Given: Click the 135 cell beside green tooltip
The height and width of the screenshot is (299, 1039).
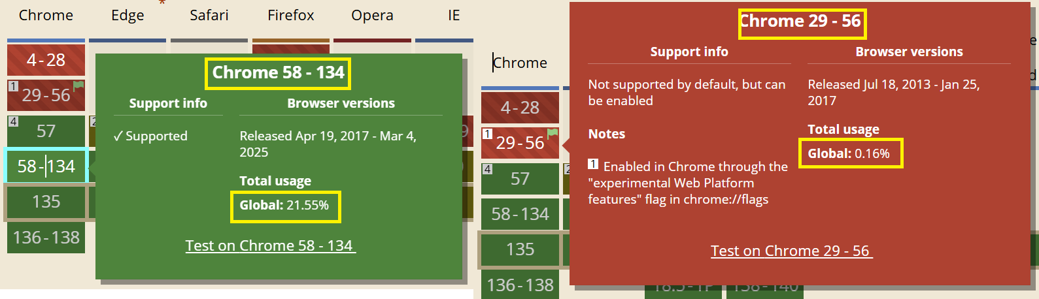Looking at the screenshot, I should click(x=46, y=202).
